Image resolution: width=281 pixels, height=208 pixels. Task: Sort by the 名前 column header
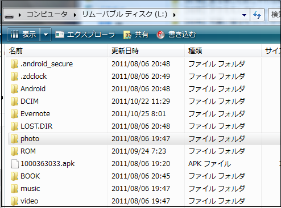[x=57, y=51]
